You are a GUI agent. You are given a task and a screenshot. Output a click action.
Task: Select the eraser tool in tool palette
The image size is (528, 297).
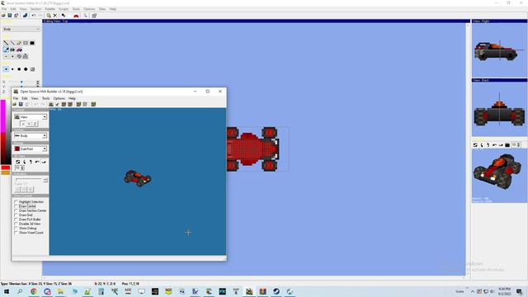19,43
